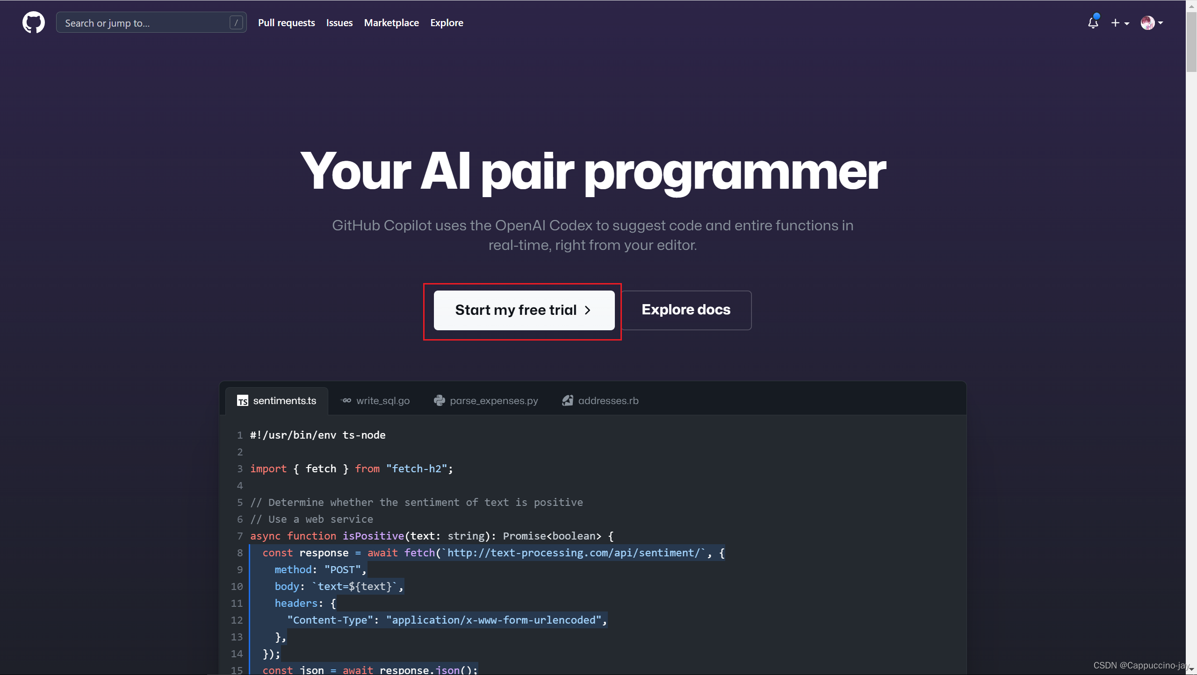Viewport: 1197px width, 675px height.
Task: Click the 'body: `text=${text}`' code line
Action: coord(339,587)
